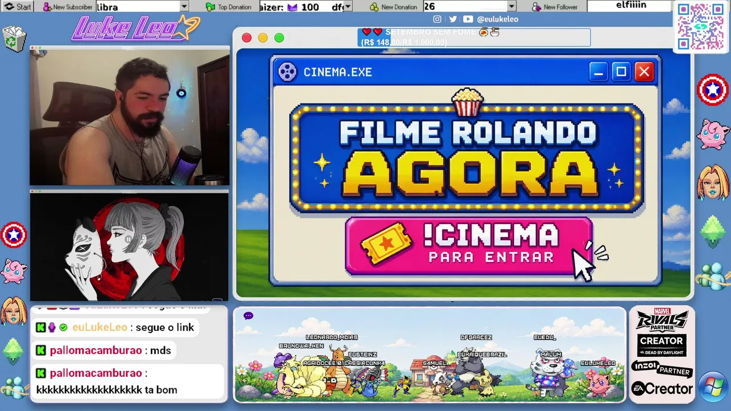The height and width of the screenshot is (411, 731).
Task: Click the Start button in the top bar
Action: point(18,7)
